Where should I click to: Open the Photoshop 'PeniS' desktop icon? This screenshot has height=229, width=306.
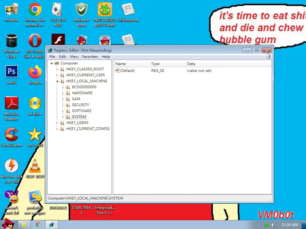pos(12,75)
